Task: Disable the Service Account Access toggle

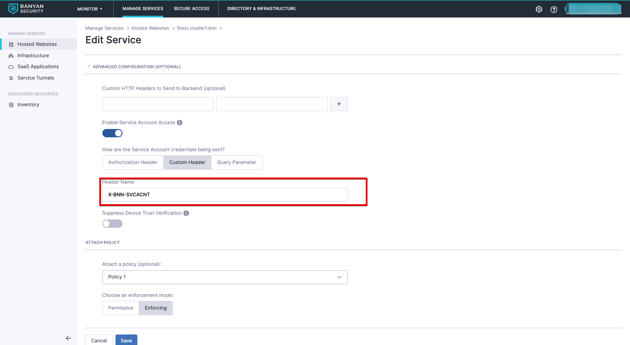Action: click(x=112, y=133)
